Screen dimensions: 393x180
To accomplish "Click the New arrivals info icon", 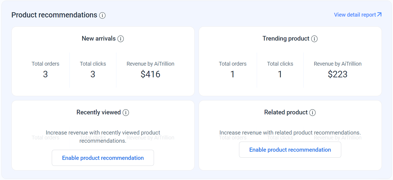I will click(121, 39).
